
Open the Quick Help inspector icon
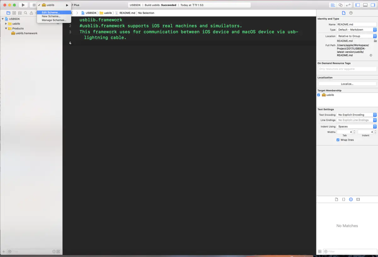(351, 13)
